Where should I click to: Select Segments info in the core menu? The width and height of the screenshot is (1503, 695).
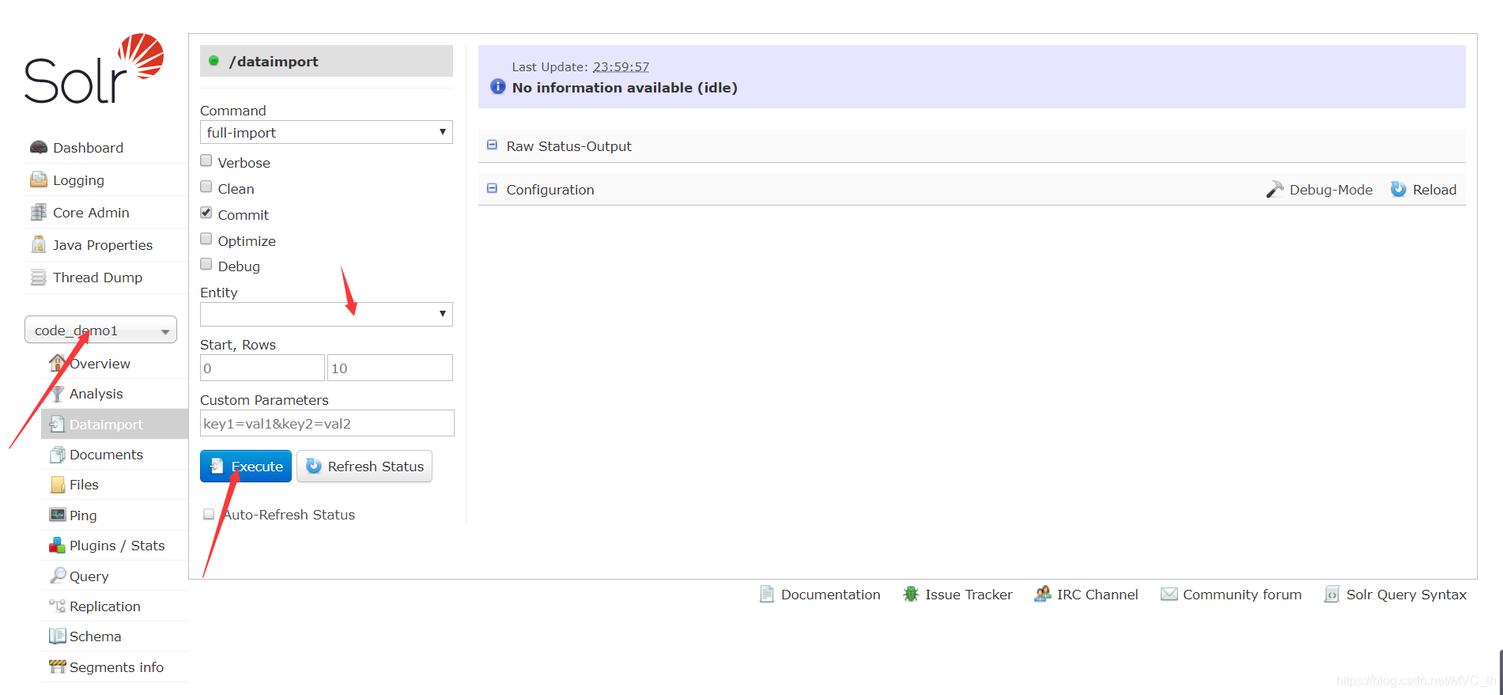click(x=115, y=667)
